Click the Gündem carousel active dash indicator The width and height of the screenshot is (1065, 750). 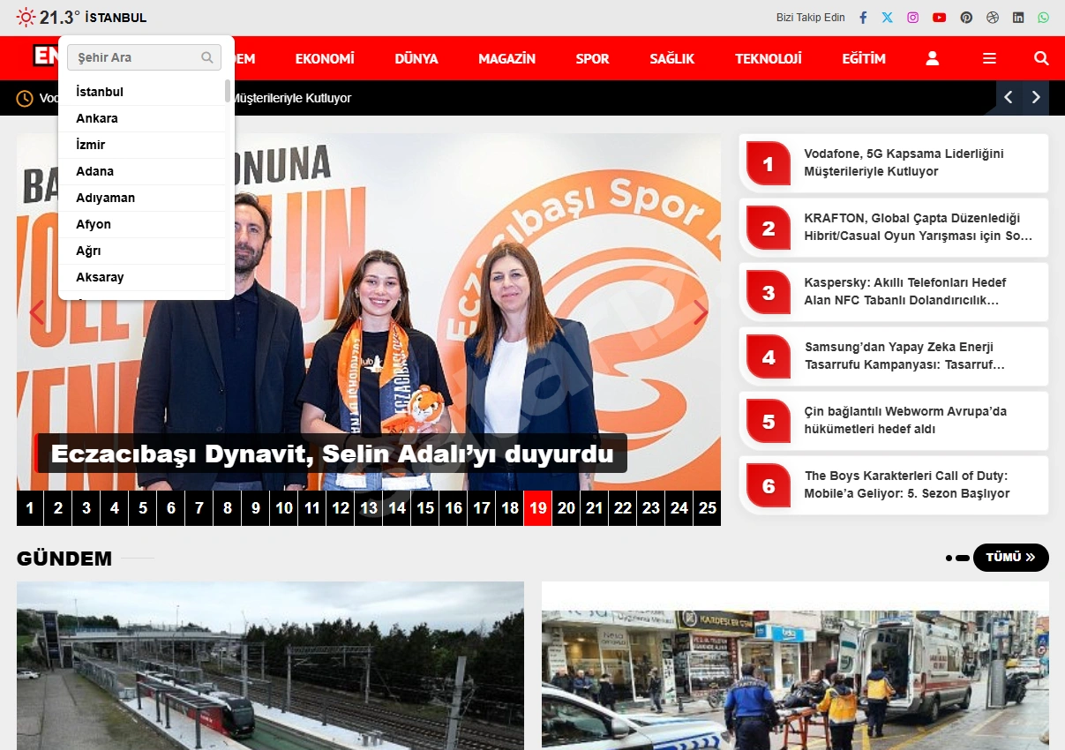point(963,558)
